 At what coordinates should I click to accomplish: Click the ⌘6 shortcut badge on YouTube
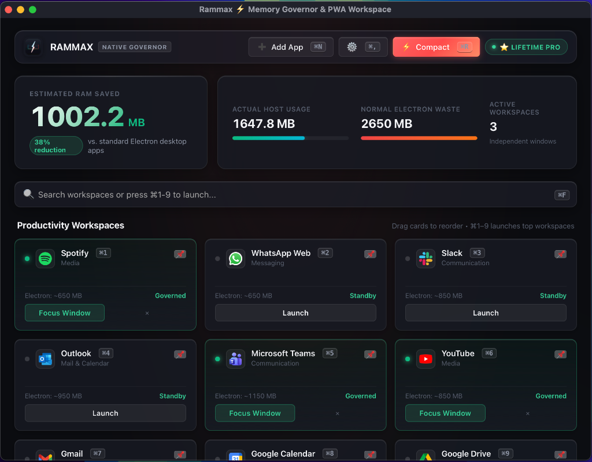coord(489,353)
